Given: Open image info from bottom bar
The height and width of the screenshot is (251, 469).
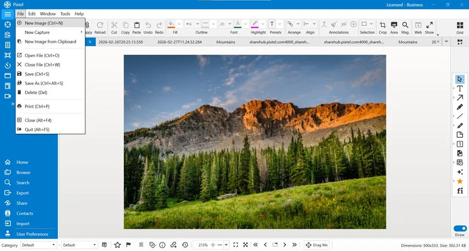Looking at the screenshot, I should coord(163,245).
